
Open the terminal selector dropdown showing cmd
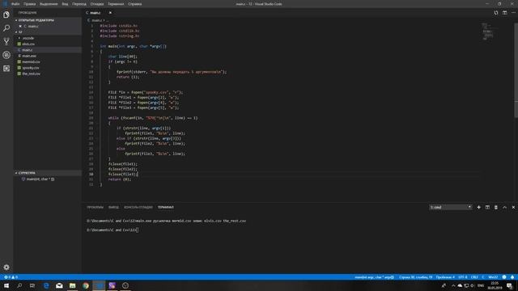pyautogui.click(x=450, y=207)
